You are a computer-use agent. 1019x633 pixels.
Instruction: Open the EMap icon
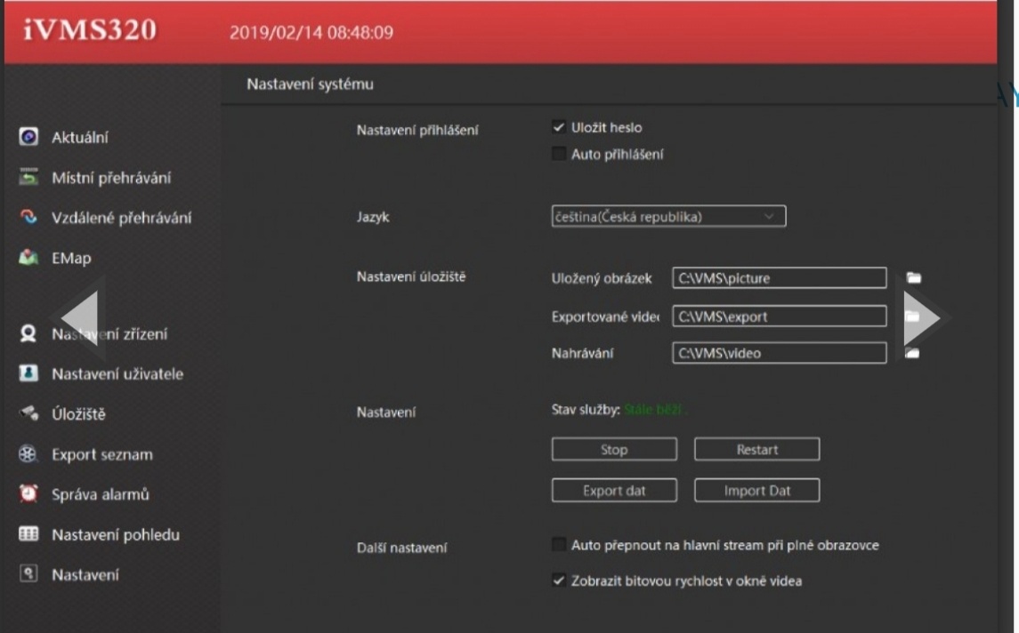[x=28, y=259]
